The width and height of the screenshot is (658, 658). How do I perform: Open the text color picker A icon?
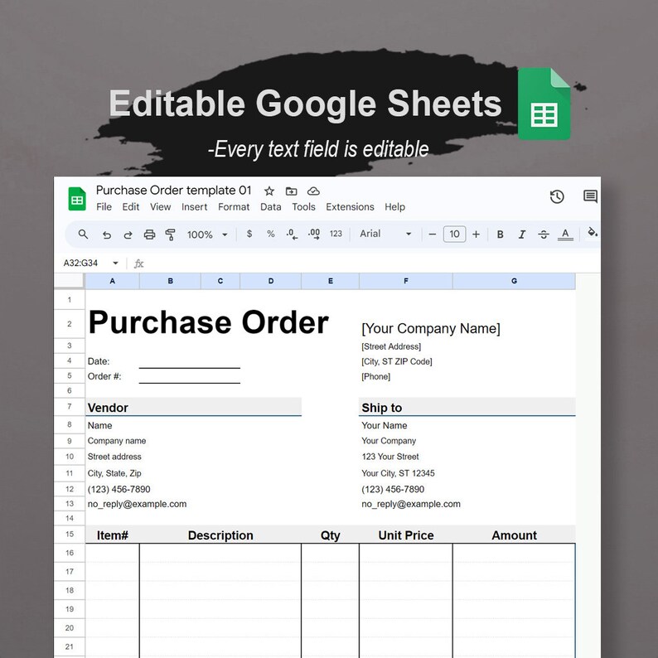coord(565,235)
